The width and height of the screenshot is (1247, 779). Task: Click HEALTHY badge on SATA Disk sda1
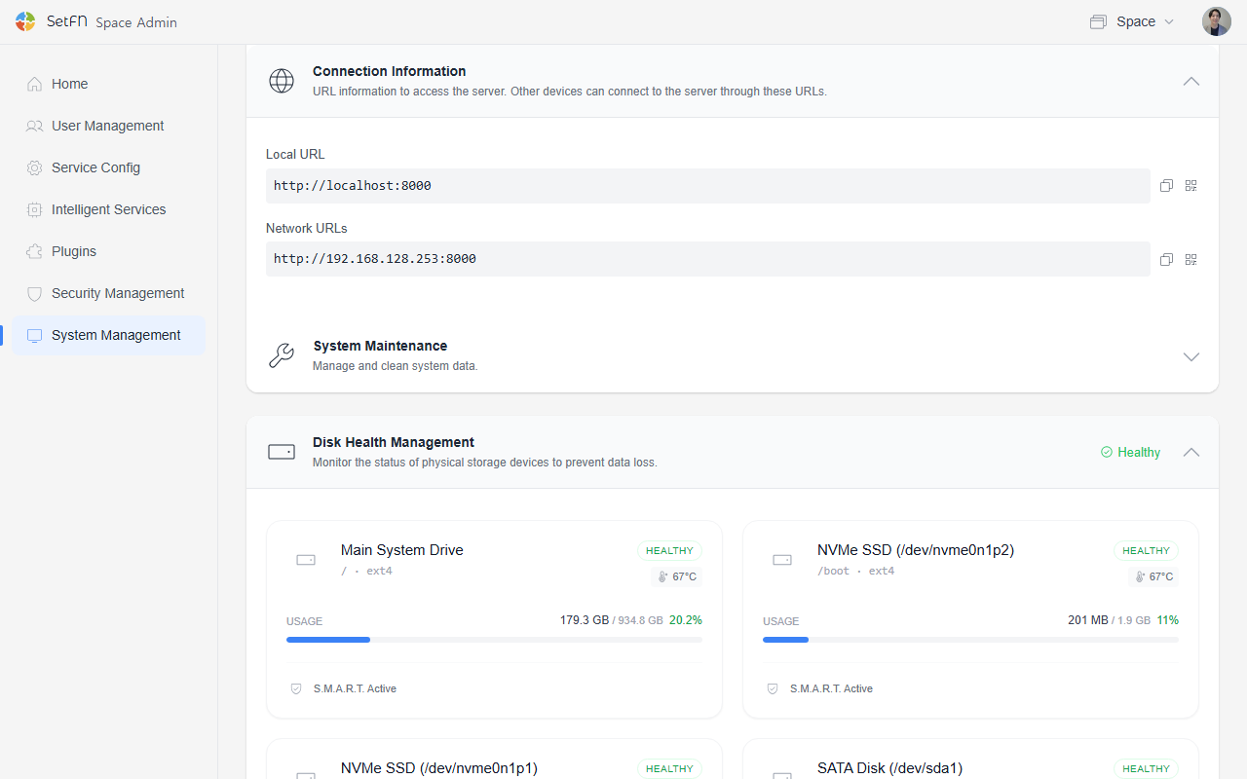point(1147,768)
